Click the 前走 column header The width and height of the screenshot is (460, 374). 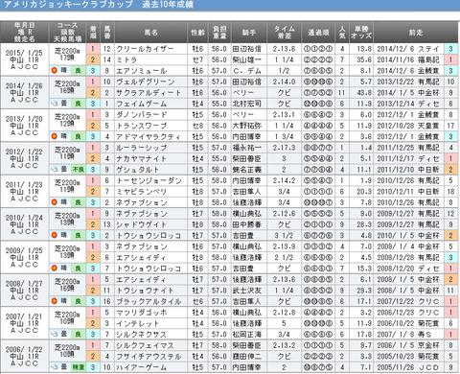(416, 33)
